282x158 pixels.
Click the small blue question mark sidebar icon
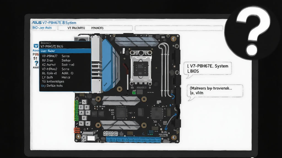click(36, 63)
